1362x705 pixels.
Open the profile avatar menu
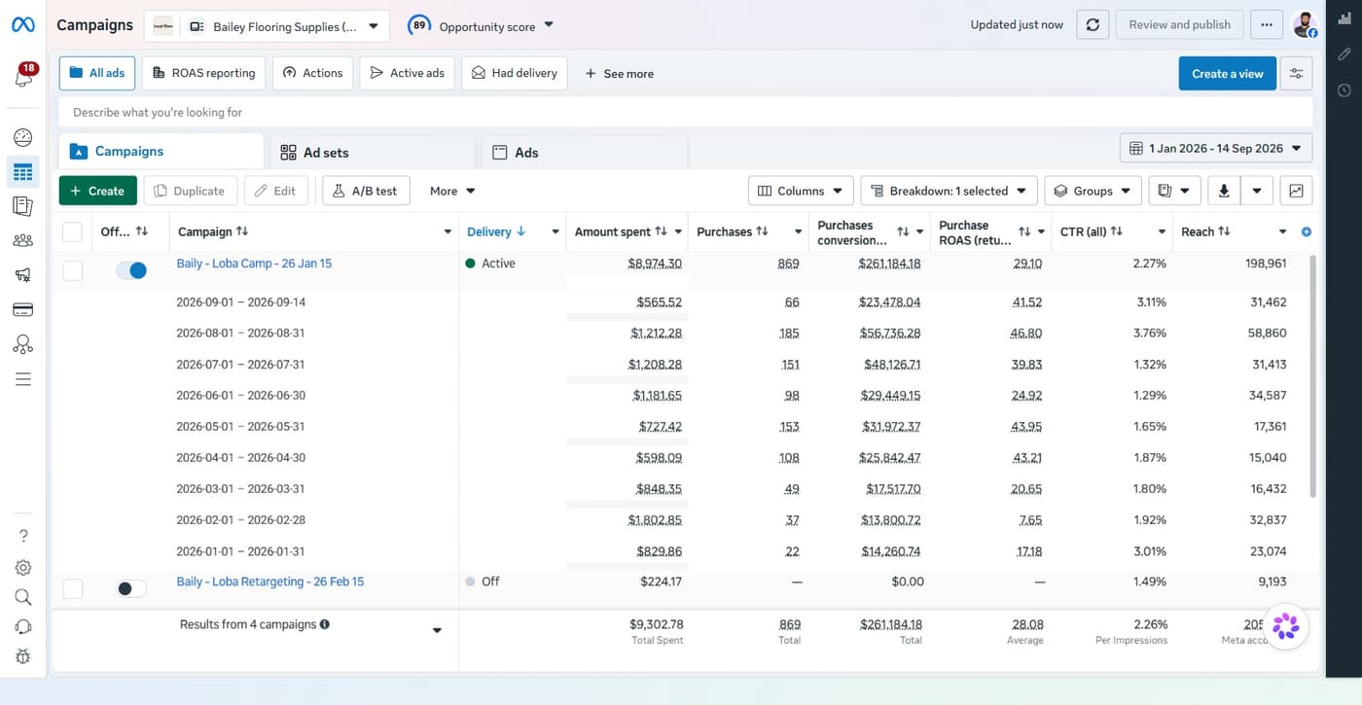pyautogui.click(x=1305, y=25)
